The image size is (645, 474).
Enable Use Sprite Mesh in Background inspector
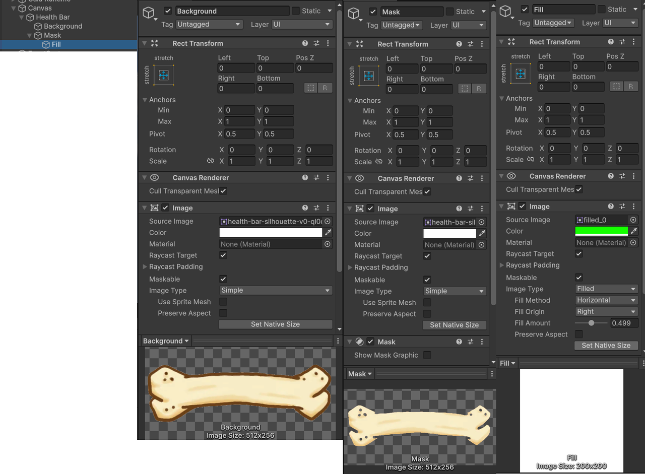[223, 302]
